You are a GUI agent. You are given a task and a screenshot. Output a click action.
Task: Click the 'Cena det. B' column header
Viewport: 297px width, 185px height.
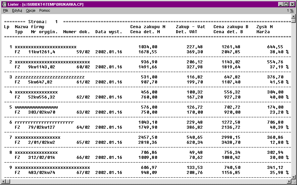click(x=228, y=32)
